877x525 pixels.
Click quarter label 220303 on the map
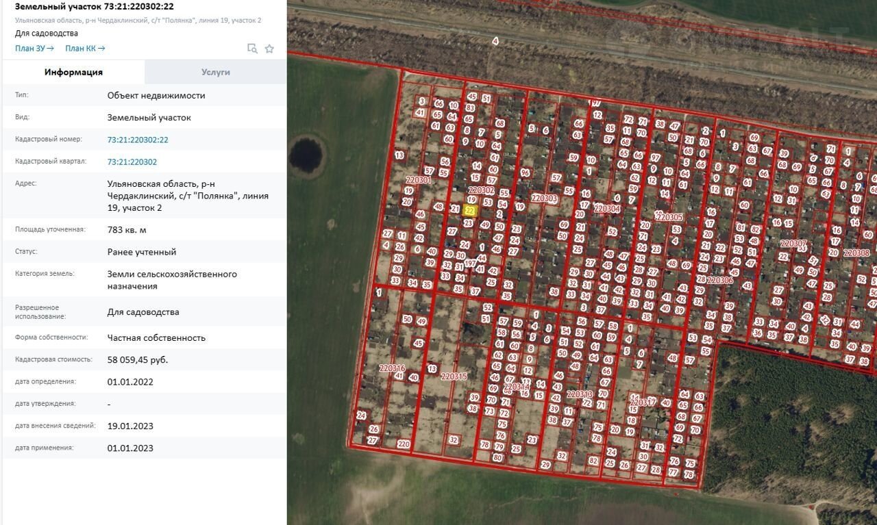544,198
